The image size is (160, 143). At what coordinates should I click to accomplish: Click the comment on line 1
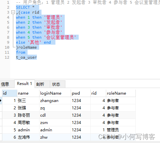pos(88,2)
